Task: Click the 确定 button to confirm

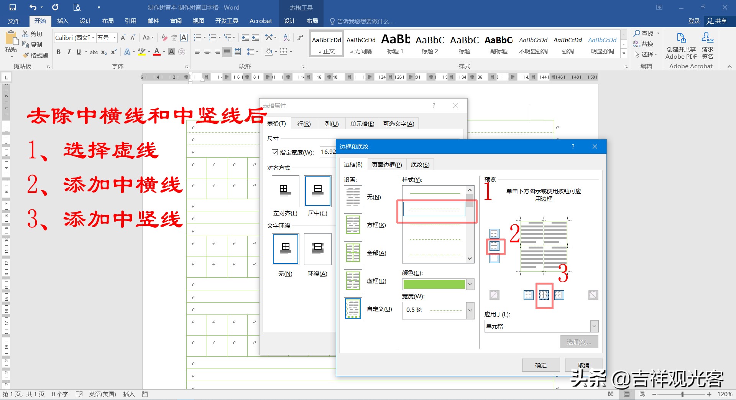Action: pos(540,365)
